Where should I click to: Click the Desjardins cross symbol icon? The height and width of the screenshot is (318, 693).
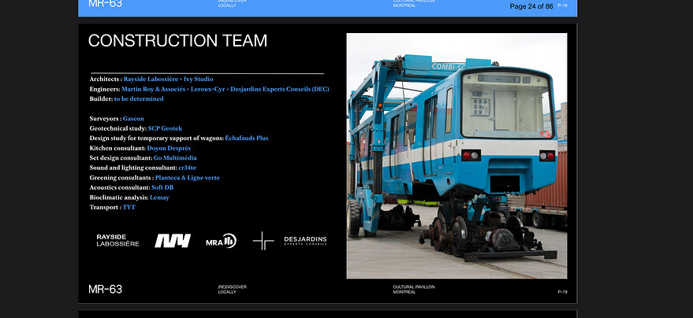click(263, 241)
